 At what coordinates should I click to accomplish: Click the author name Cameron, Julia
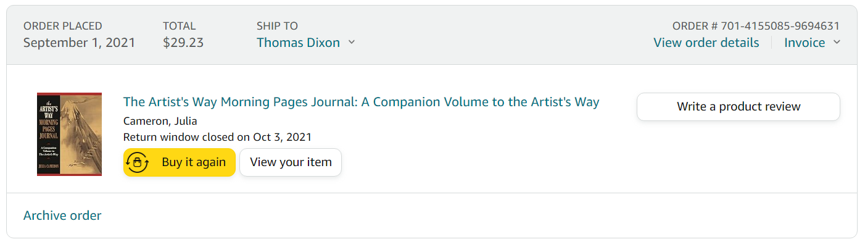pos(160,121)
